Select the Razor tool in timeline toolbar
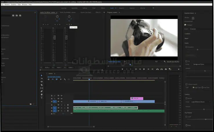 41,85
